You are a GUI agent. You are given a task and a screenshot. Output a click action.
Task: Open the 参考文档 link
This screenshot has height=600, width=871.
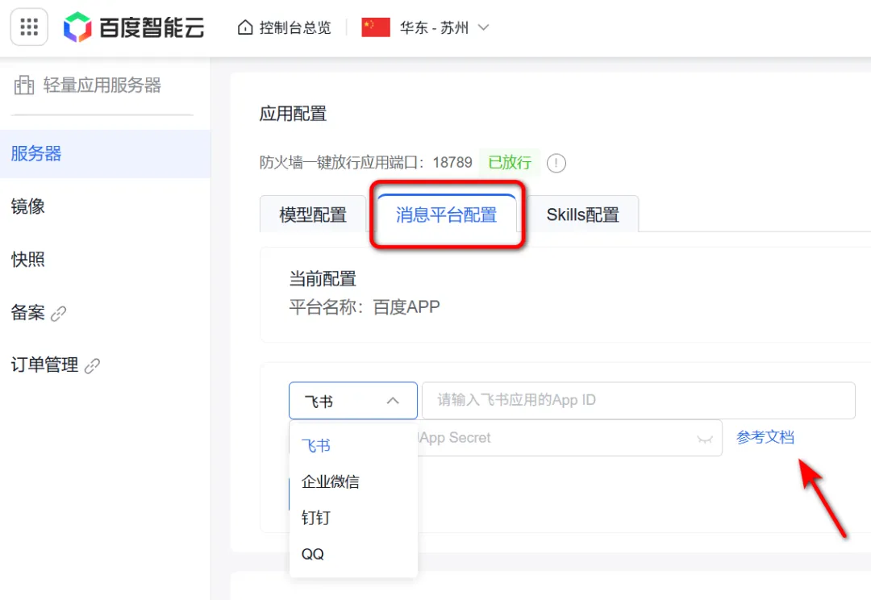point(765,437)
